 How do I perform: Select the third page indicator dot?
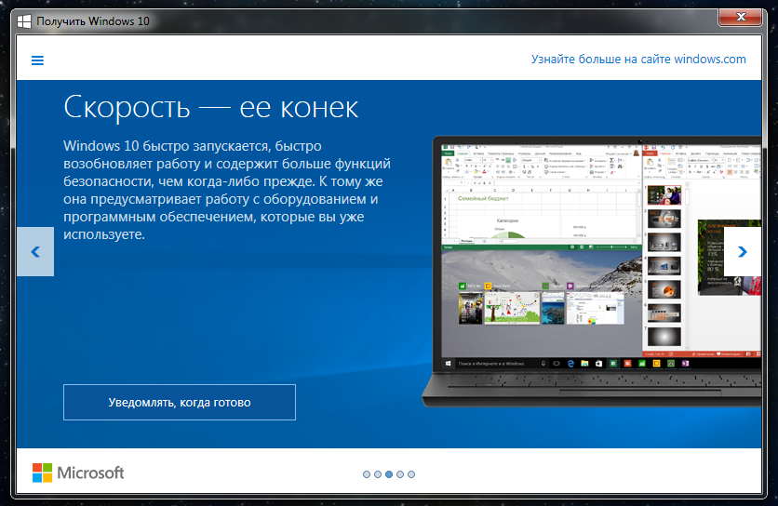[x=389, y=474]
